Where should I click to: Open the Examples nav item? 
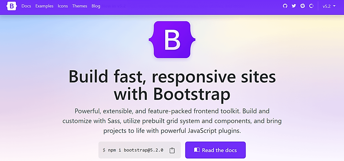click(x=44, y=6)
